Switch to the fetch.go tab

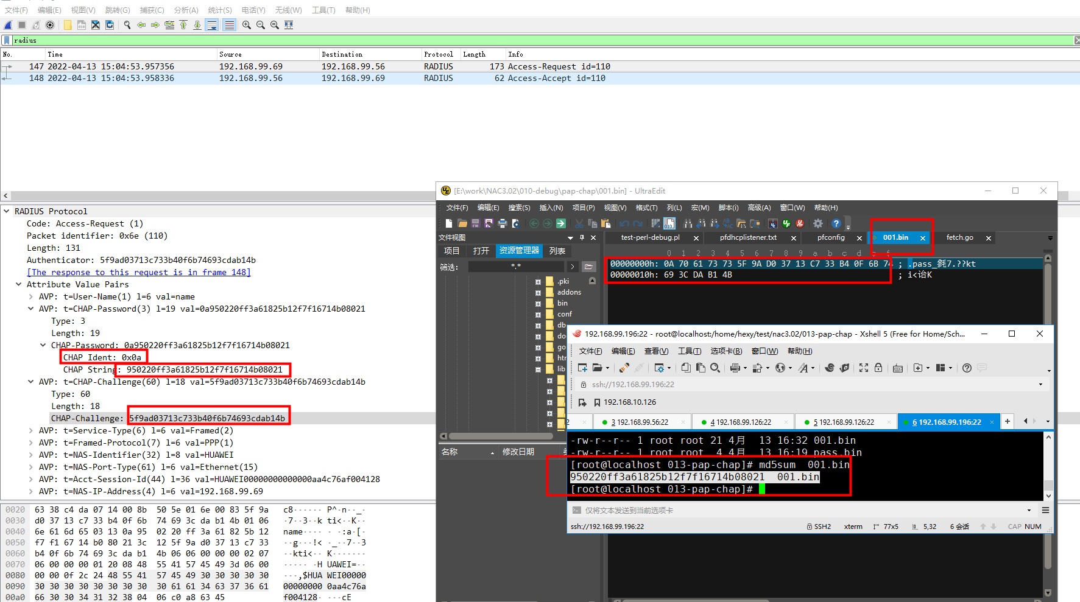[959, 237]
